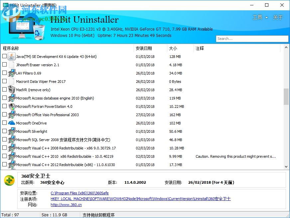Check the Java SE Development Kit checkbox
Screen dimensions: 290x218
point(5,57)
